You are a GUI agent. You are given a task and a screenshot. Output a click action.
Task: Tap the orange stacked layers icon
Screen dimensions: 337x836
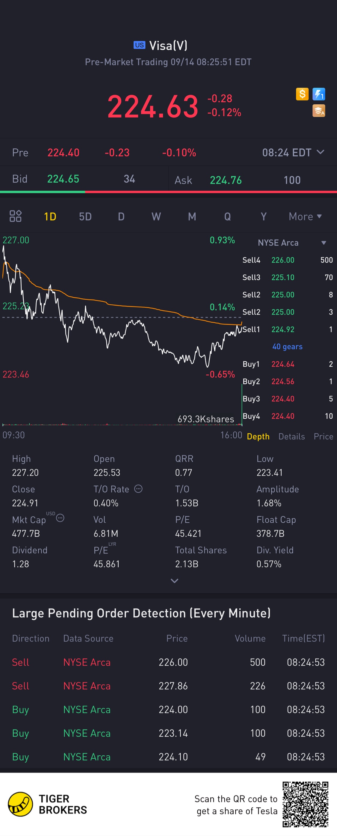click(x=318, y=111)
